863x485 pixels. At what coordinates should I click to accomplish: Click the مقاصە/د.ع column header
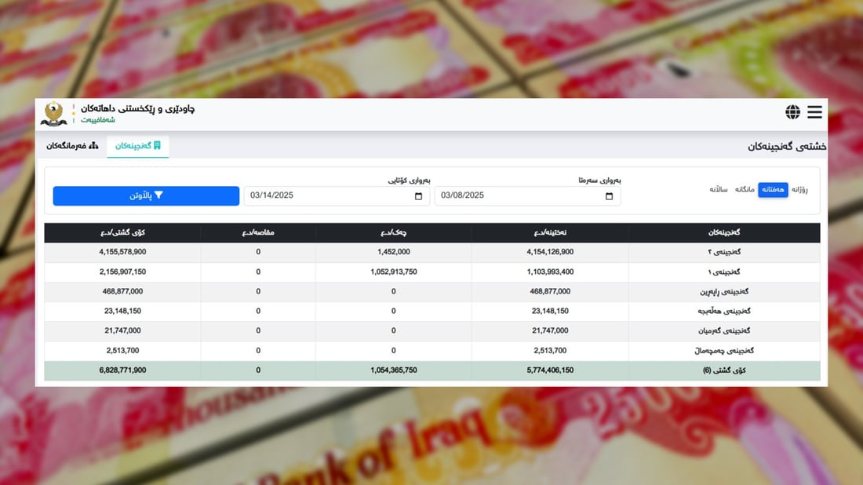point(258,233)
